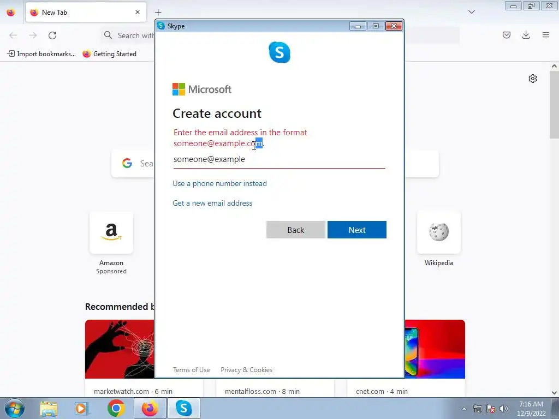Viewport: 559px width, 419px height.
Task: Open a new tab with the plus button
Action: [158, 12]
